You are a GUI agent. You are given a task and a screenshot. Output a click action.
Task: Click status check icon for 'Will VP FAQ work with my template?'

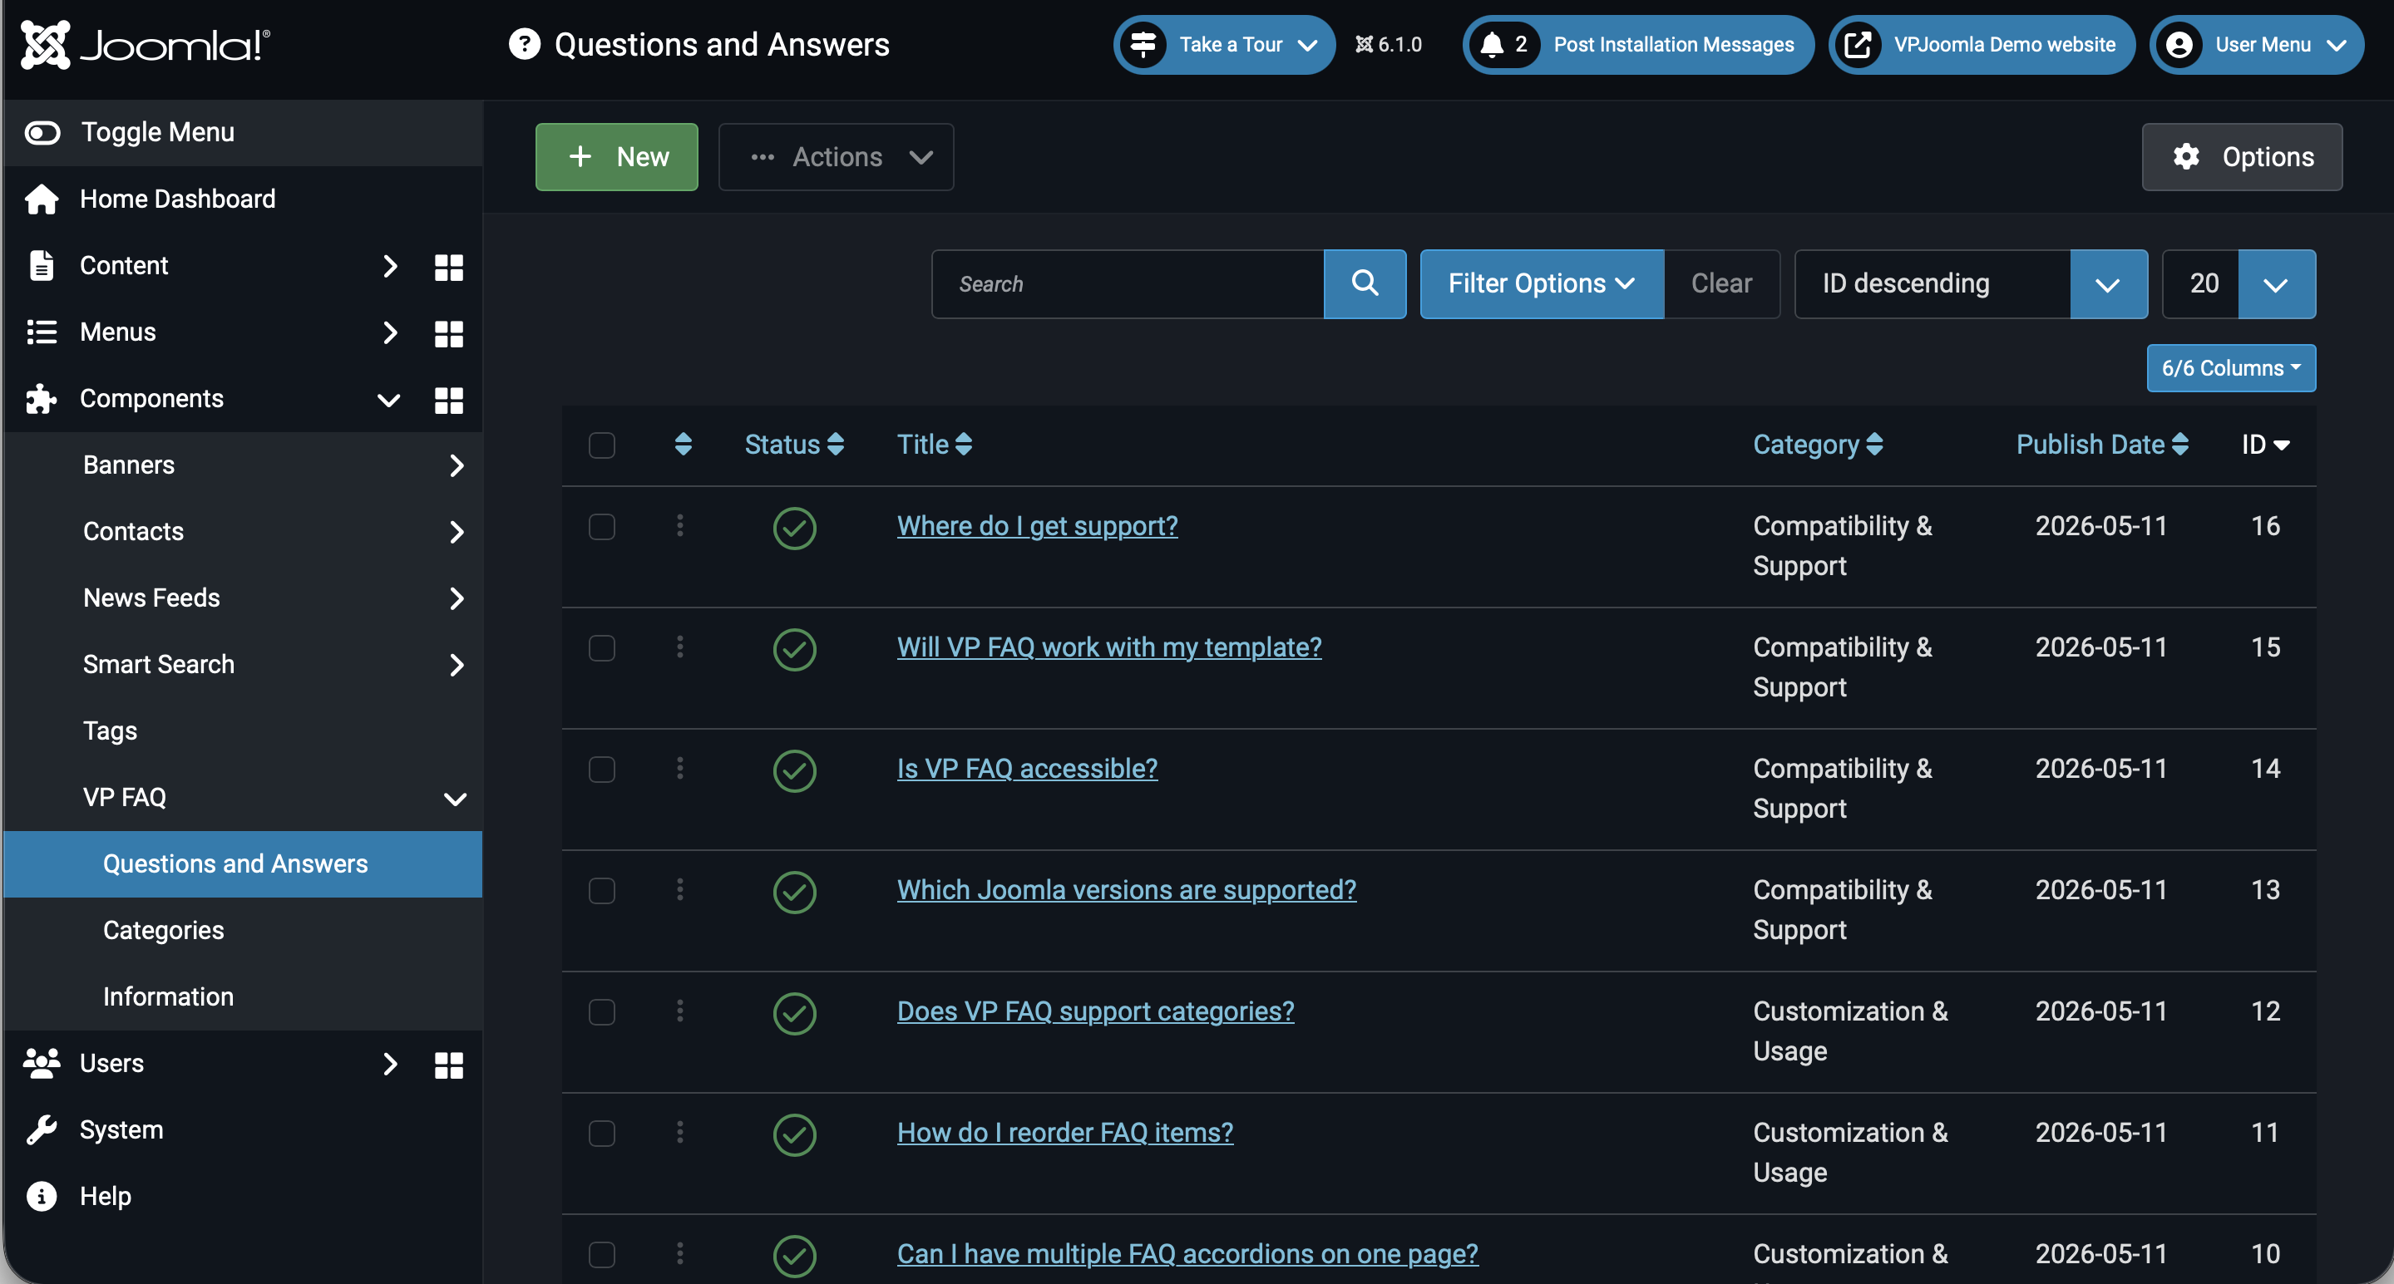click(x=795, y=648)
